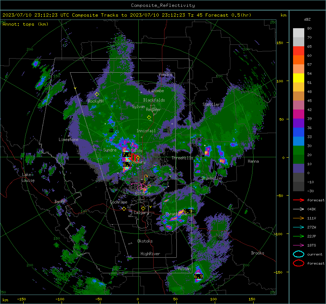Pick the blue 33-36 dBZ color swatch

click(298, 132)
